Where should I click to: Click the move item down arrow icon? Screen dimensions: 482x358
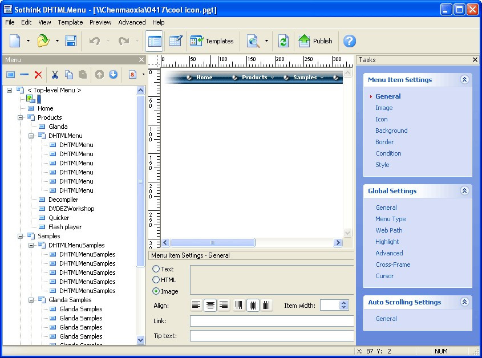pos(113,75)
